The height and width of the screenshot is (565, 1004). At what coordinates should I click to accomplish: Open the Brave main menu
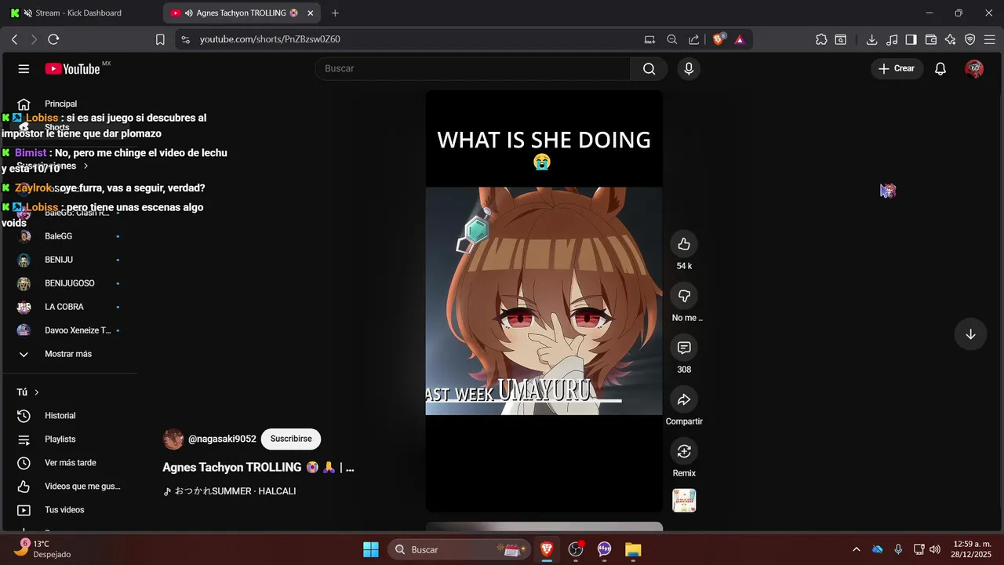[990, 39]
